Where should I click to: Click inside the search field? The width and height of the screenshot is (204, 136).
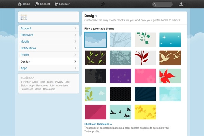pyautogui.click(x=163, y=4)
